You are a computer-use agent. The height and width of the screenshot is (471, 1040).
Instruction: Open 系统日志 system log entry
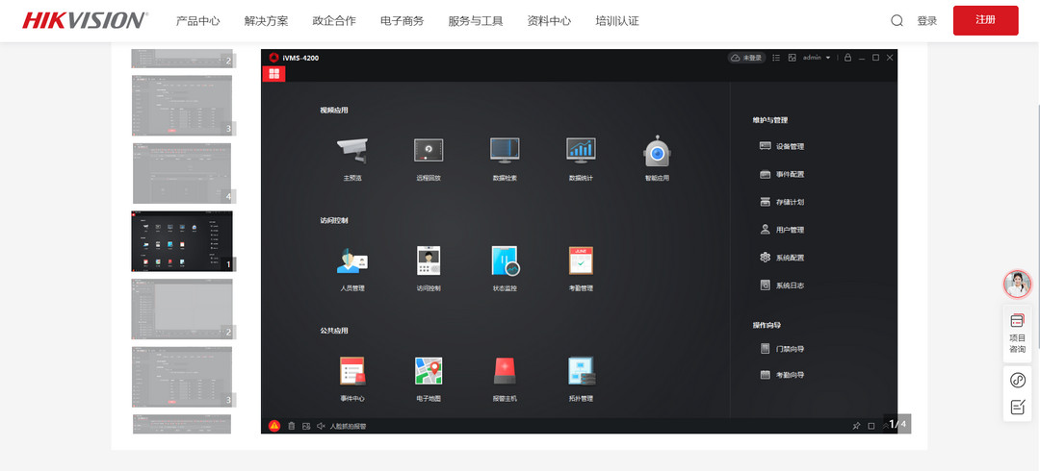point(782,285)
